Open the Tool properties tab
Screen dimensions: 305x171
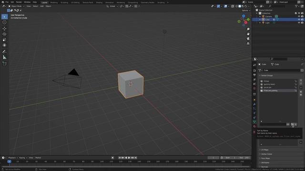click(254, 65)
